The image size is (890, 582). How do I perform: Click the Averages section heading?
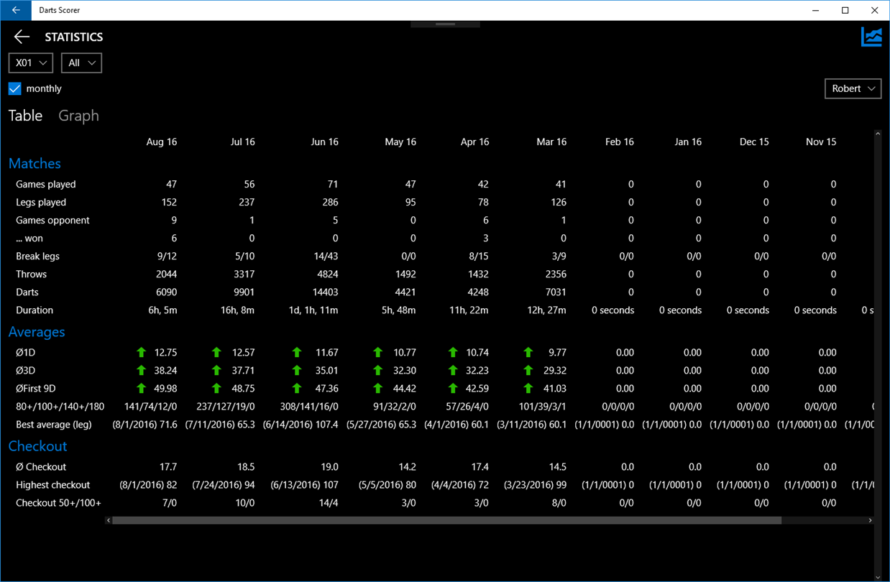(x=37, y=332)
